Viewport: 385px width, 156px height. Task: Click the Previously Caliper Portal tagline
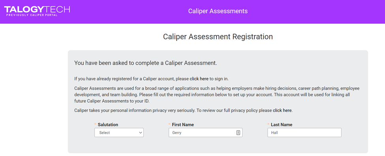(32, 15)
